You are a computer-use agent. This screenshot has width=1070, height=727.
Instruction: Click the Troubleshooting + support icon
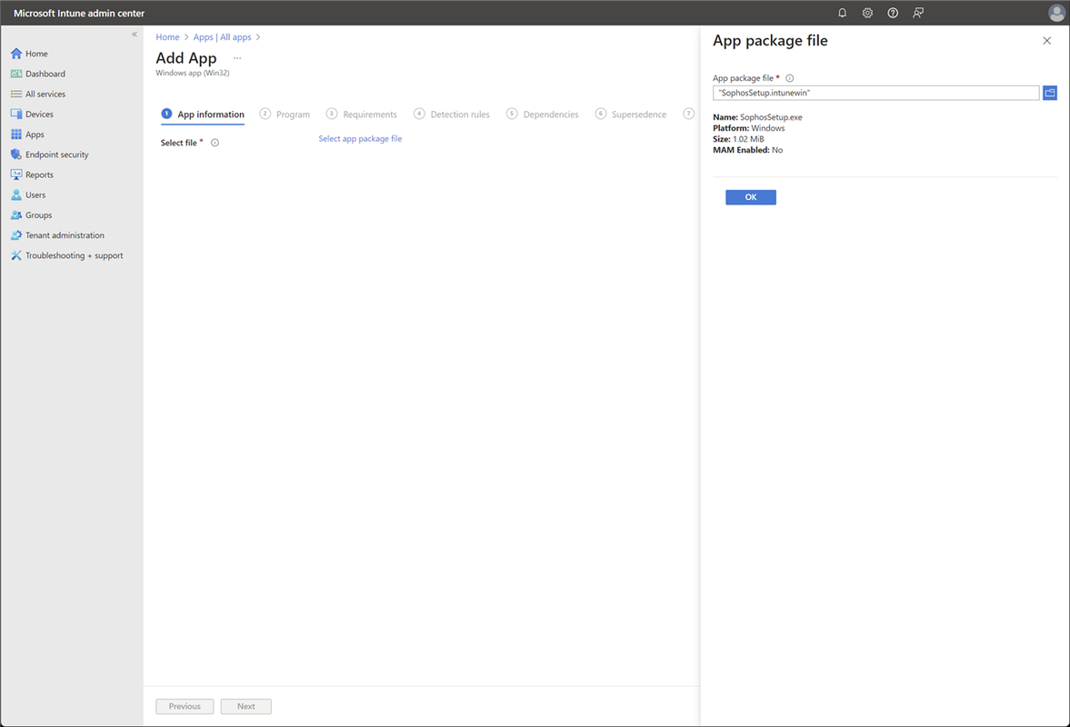pos(16,255)
